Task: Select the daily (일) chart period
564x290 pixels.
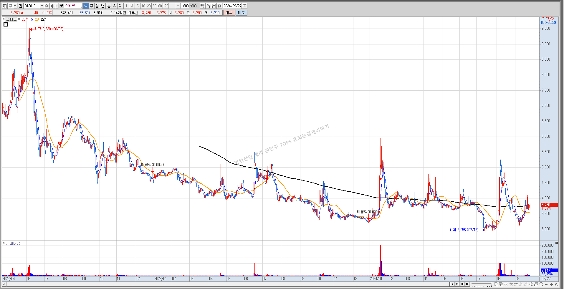Action: click(x=86, y=6)
